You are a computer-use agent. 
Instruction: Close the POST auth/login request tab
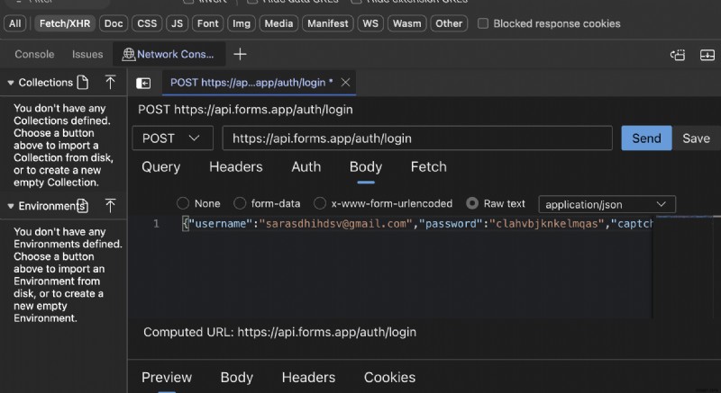(345, 83)
